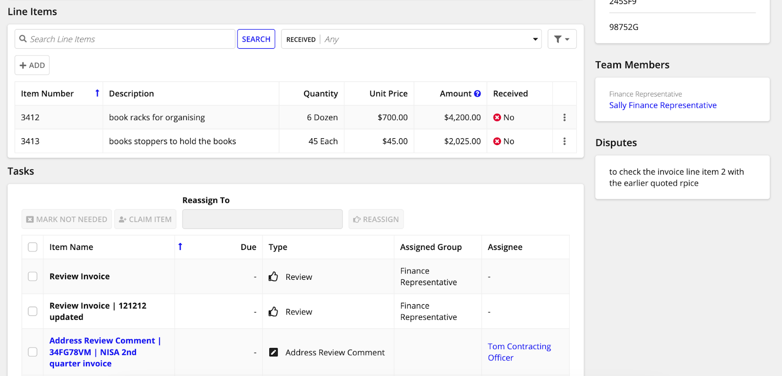Focus the Search Line Items field
This screenshot has width=782, height=376.
click(x=125, y=39)
